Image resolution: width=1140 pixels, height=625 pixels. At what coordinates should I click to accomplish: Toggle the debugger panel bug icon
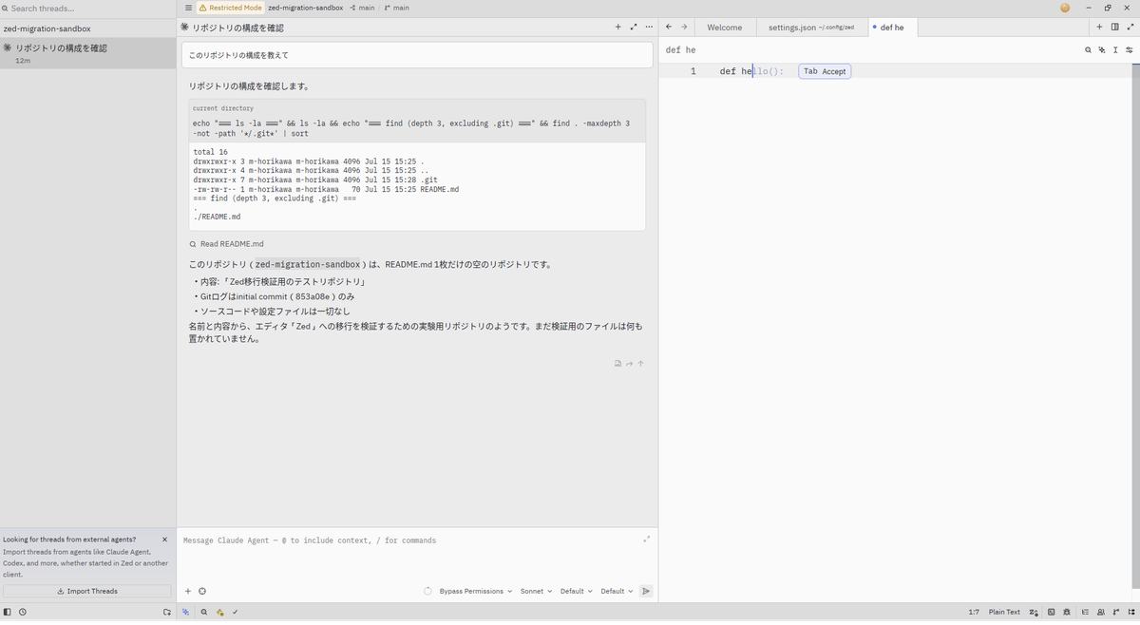[x=1067, y=613]
